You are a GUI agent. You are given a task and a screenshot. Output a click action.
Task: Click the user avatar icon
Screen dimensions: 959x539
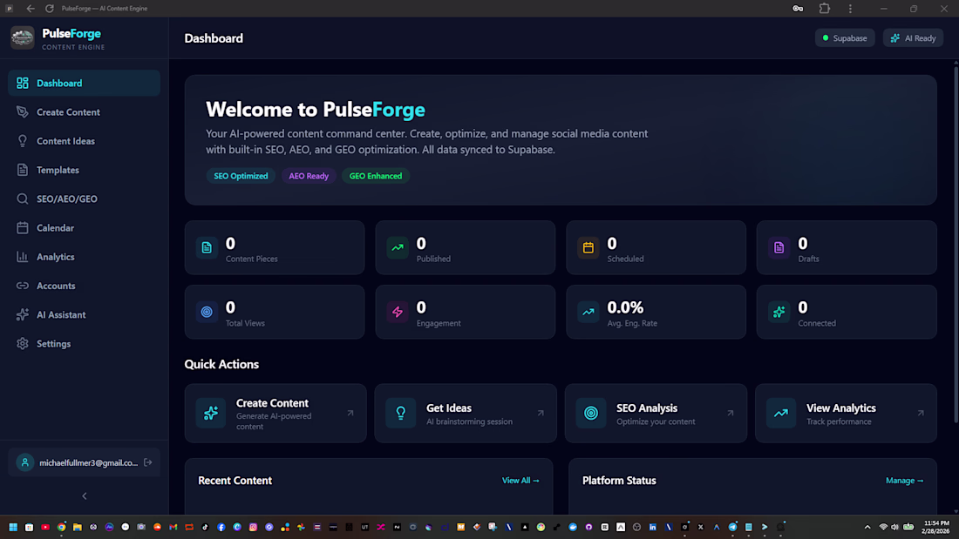pyautogui.click(x=25, y=462)
